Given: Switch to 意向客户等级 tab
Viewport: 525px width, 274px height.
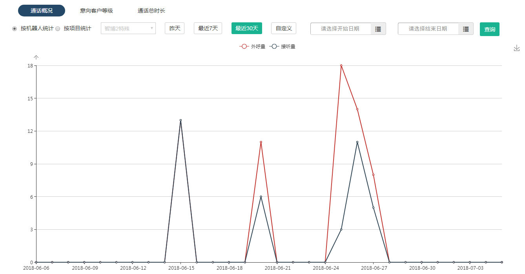Looking at the screenshot, I should (x=97, y=11).
